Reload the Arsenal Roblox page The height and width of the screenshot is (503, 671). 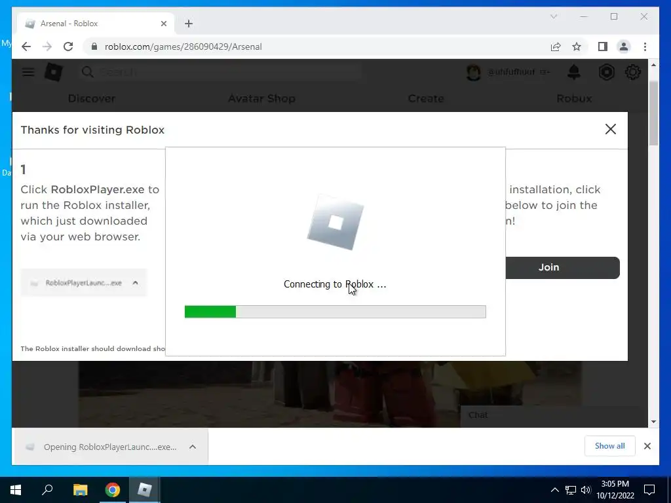pyautogui.click(x=68, y=47)
